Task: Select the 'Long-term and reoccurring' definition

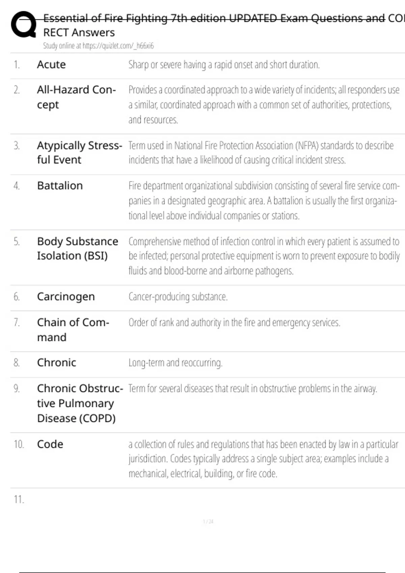Action: click(x=175, y=363)
